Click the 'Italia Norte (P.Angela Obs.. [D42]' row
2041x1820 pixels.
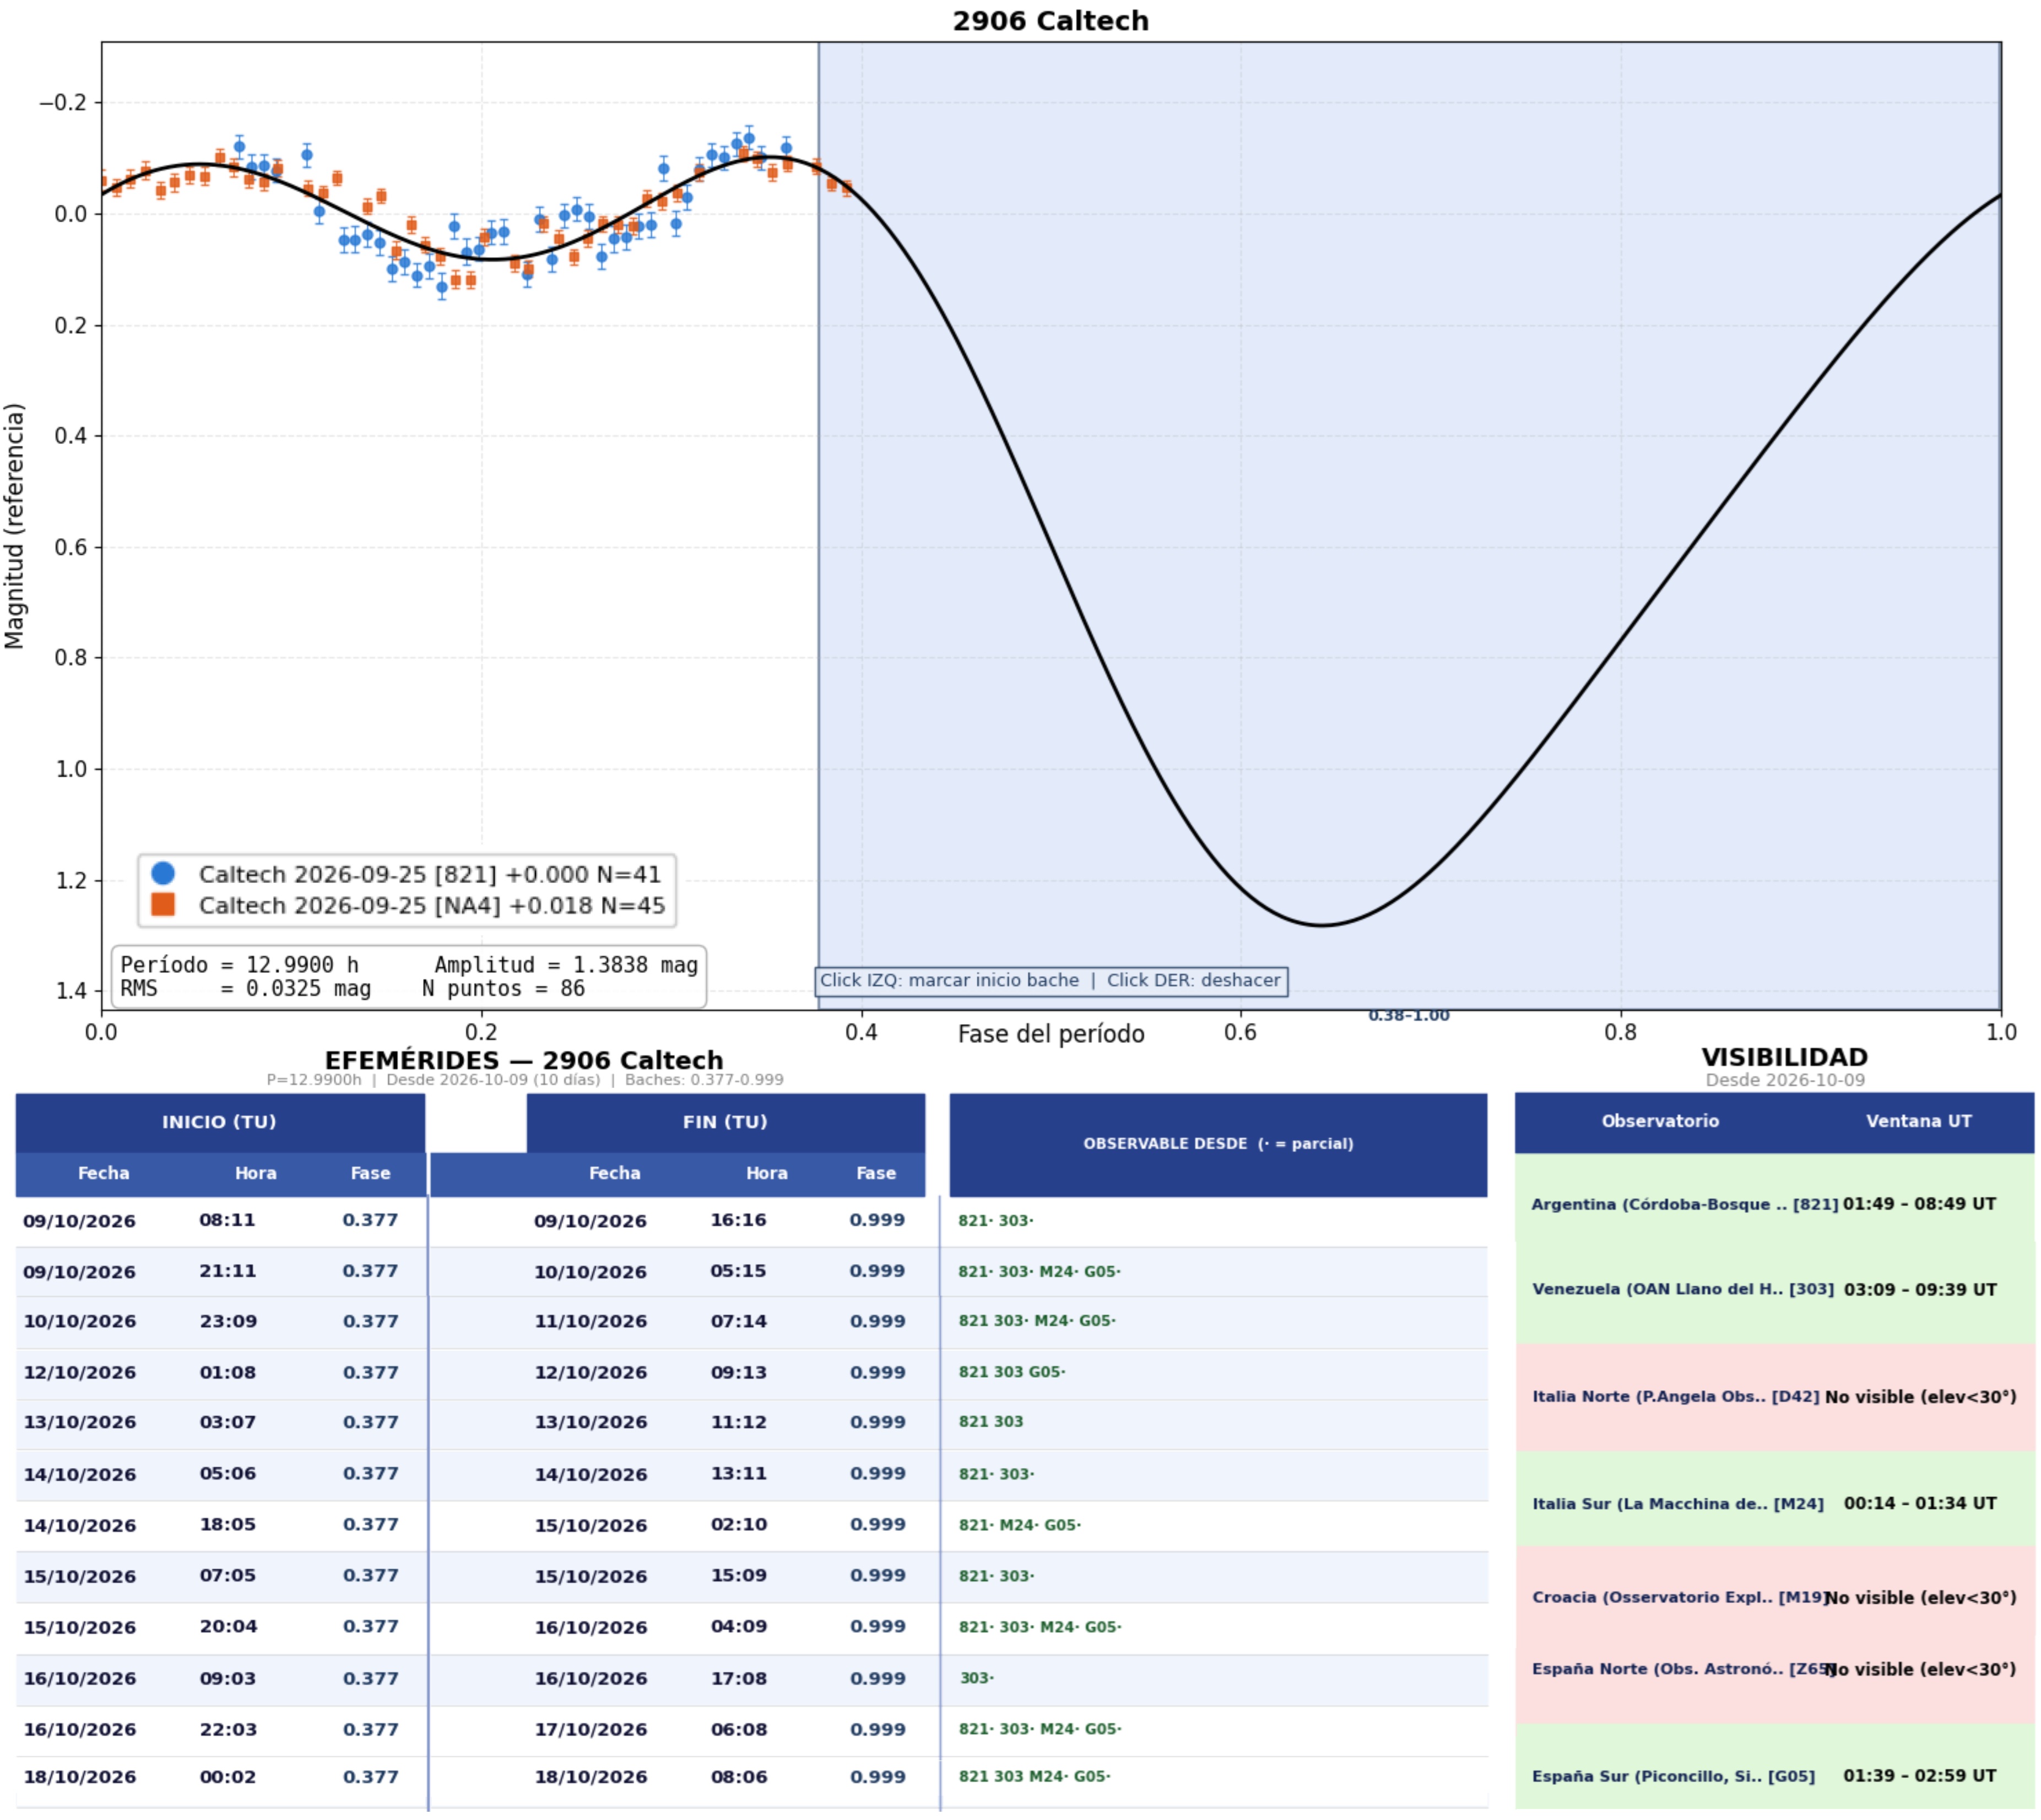pyautogui.click(x=1775, y=1397)
